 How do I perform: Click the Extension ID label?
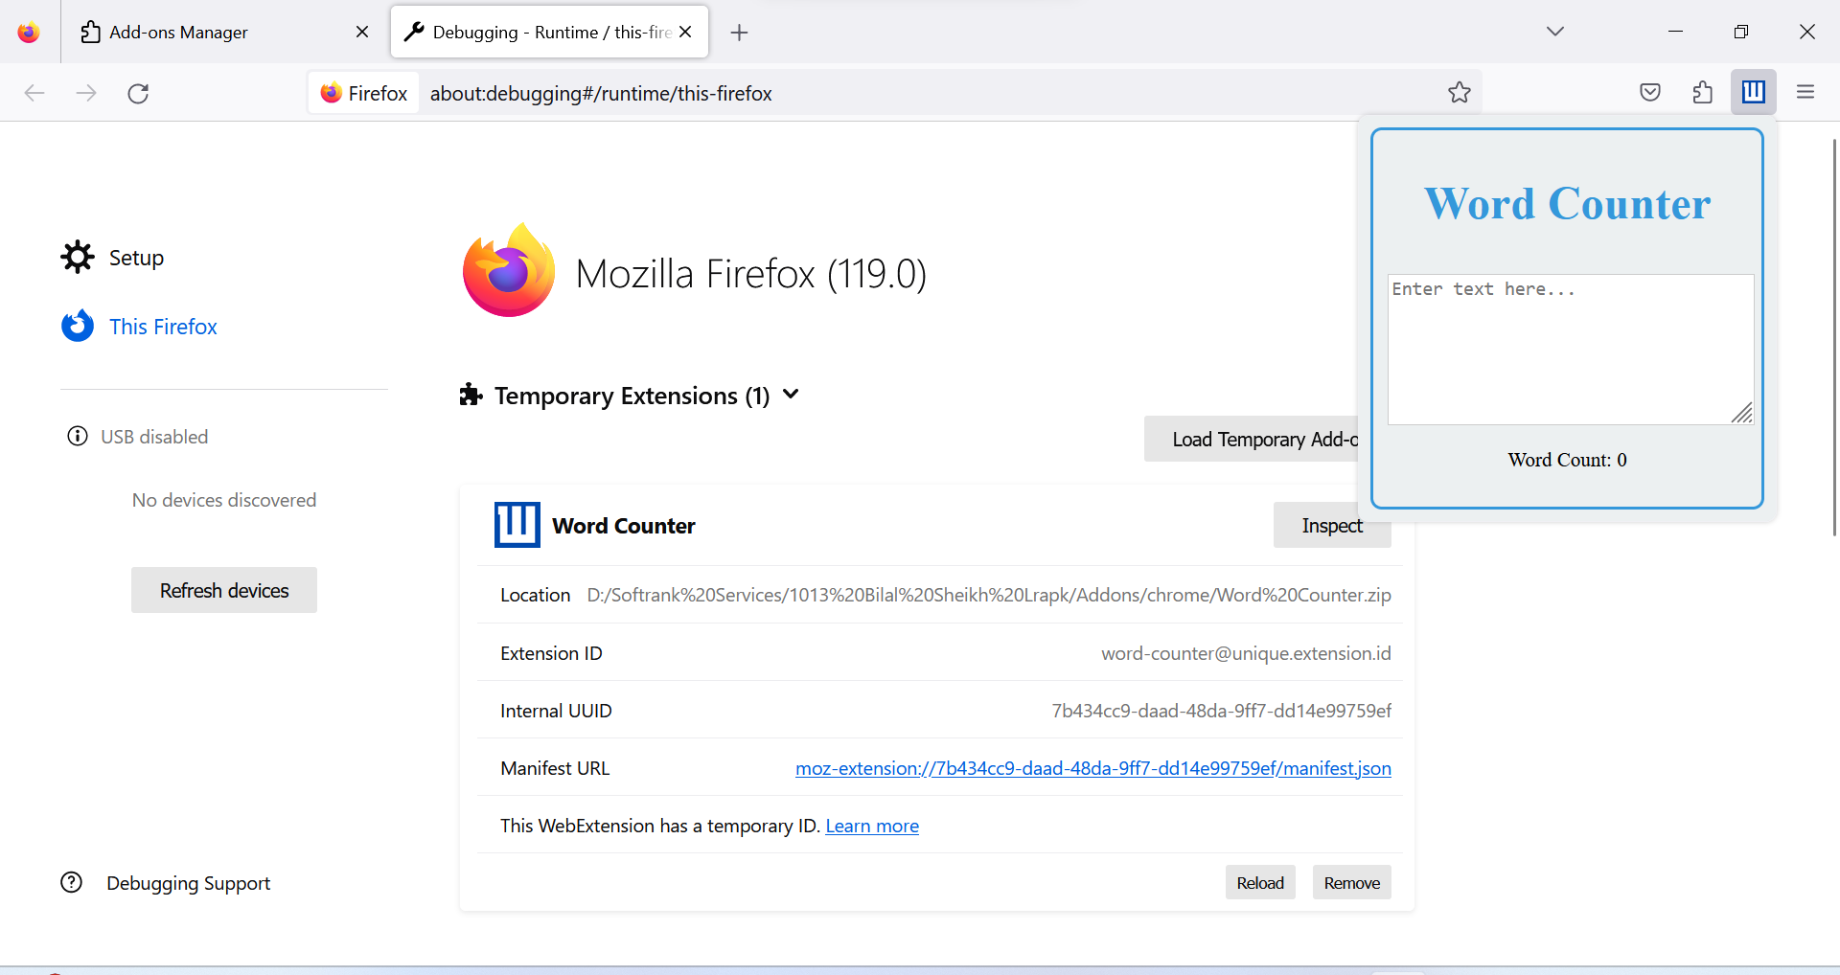click(551, 653)
